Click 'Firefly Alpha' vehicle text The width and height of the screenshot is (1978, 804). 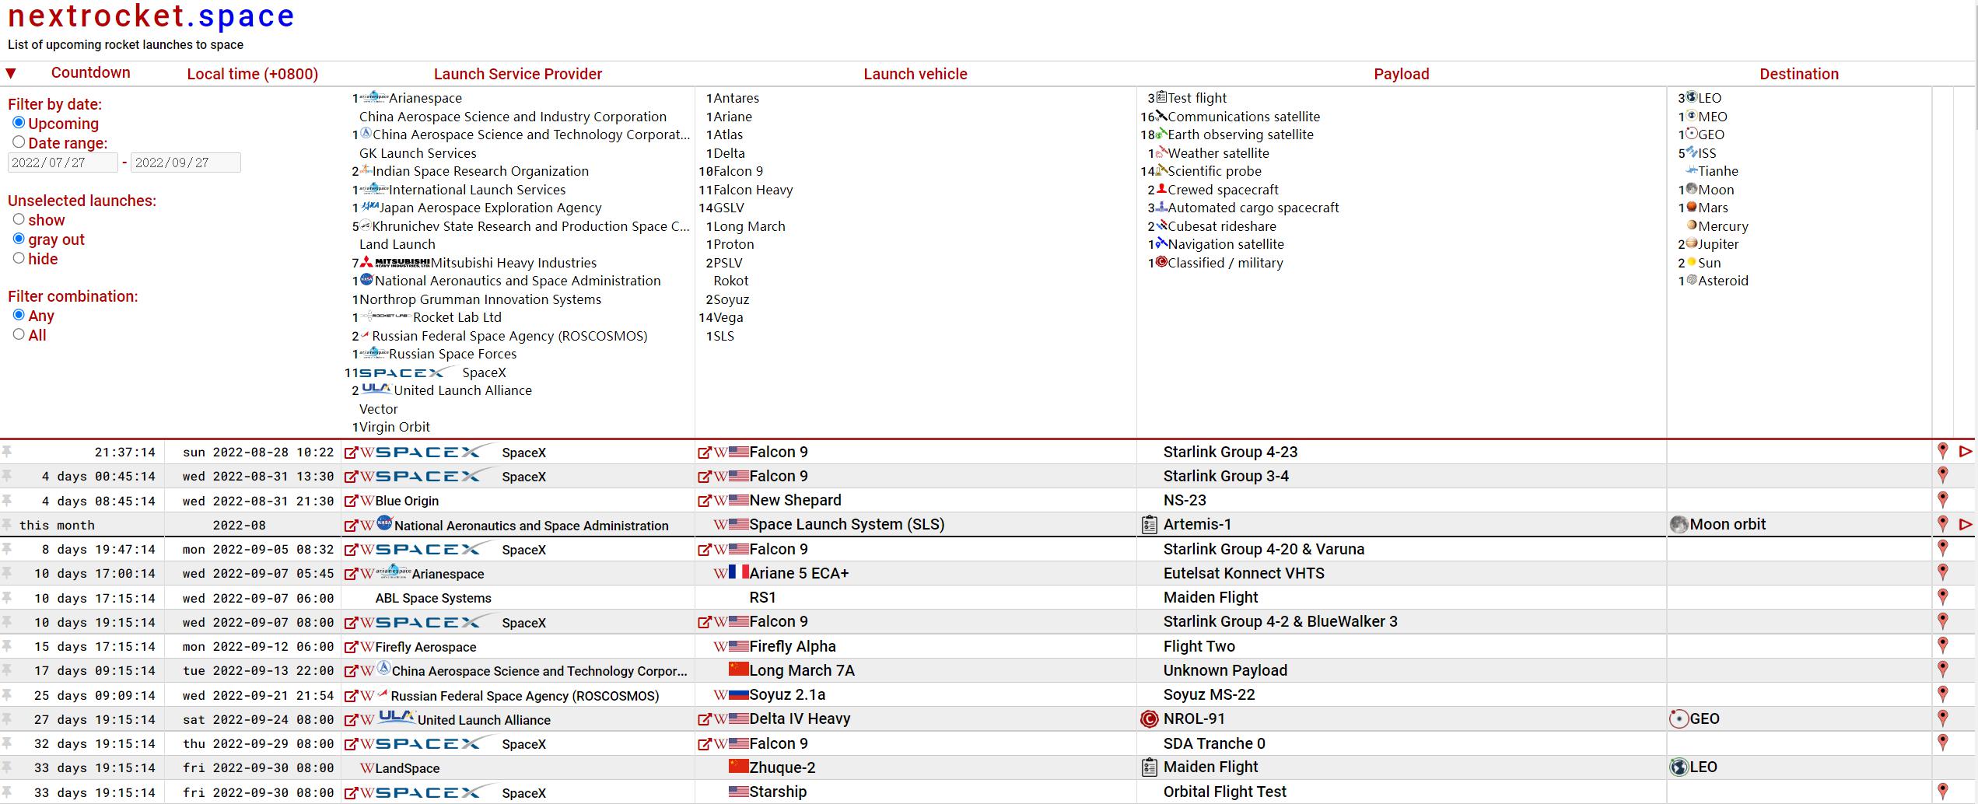(x=793, y=646)
